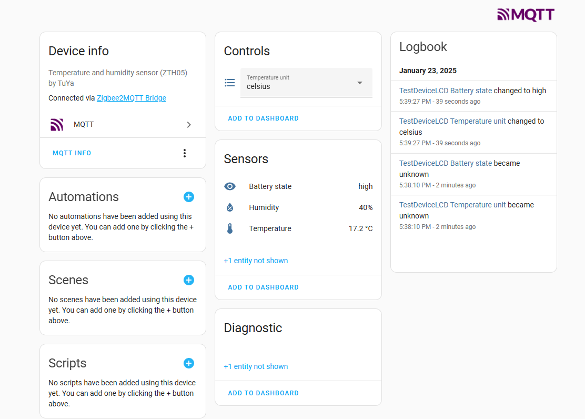Click the MQTT integration icon in Device info
585x419 pixels.
[57, 124]
